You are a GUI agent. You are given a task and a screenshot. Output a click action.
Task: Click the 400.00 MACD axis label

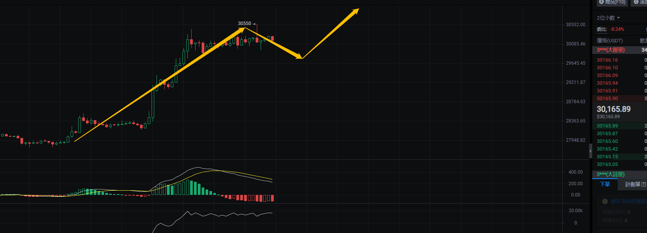576,172
